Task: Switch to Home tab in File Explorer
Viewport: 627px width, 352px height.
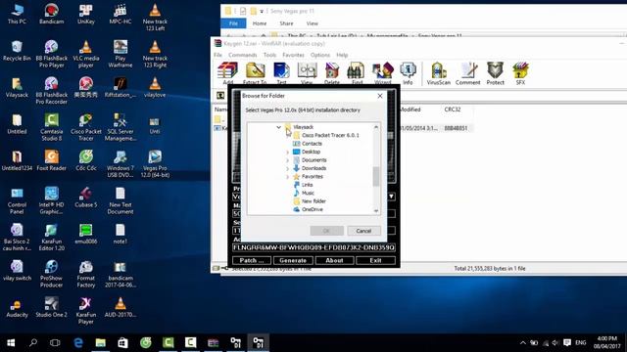Action: coord(260,23)
